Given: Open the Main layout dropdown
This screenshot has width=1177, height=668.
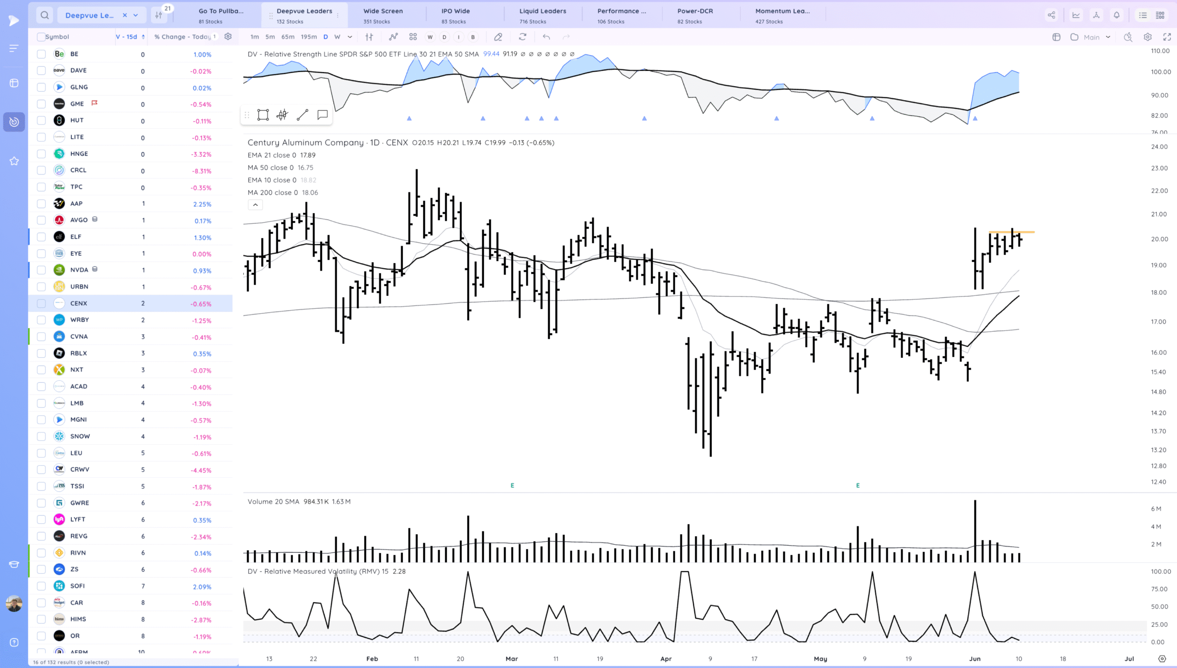Looking at the screenshot, I should click(1097, 37).
